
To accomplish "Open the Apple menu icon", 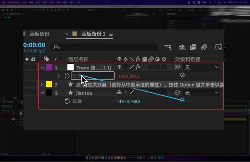I will click(x=4, y=2).
